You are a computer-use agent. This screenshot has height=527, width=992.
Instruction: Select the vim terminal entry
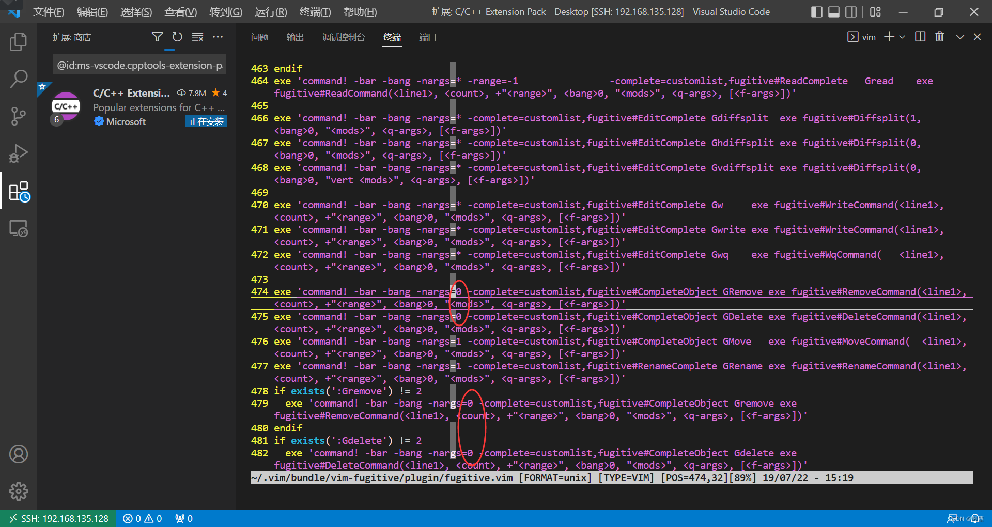[861, 37]
